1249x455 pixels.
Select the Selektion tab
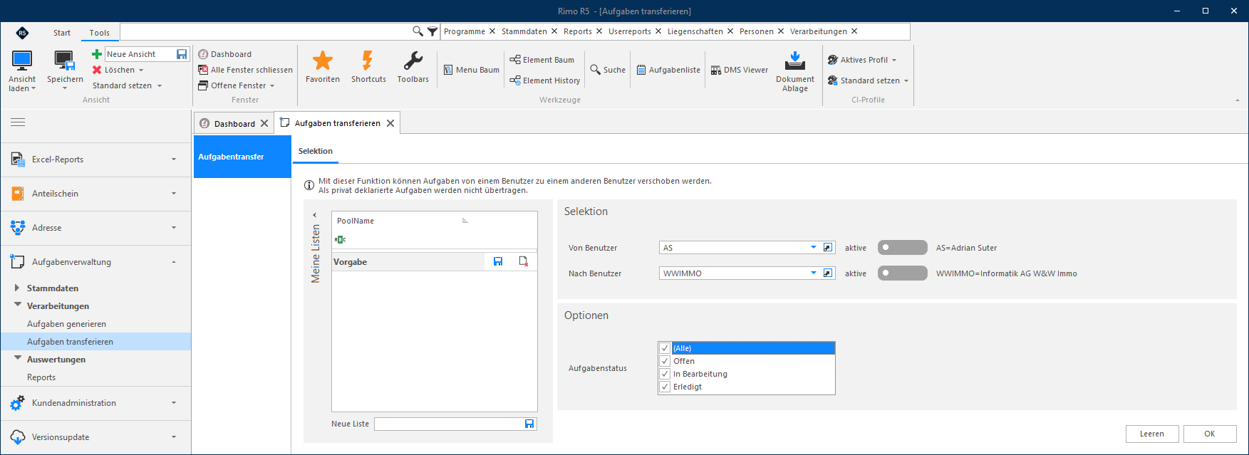point(316,151)
